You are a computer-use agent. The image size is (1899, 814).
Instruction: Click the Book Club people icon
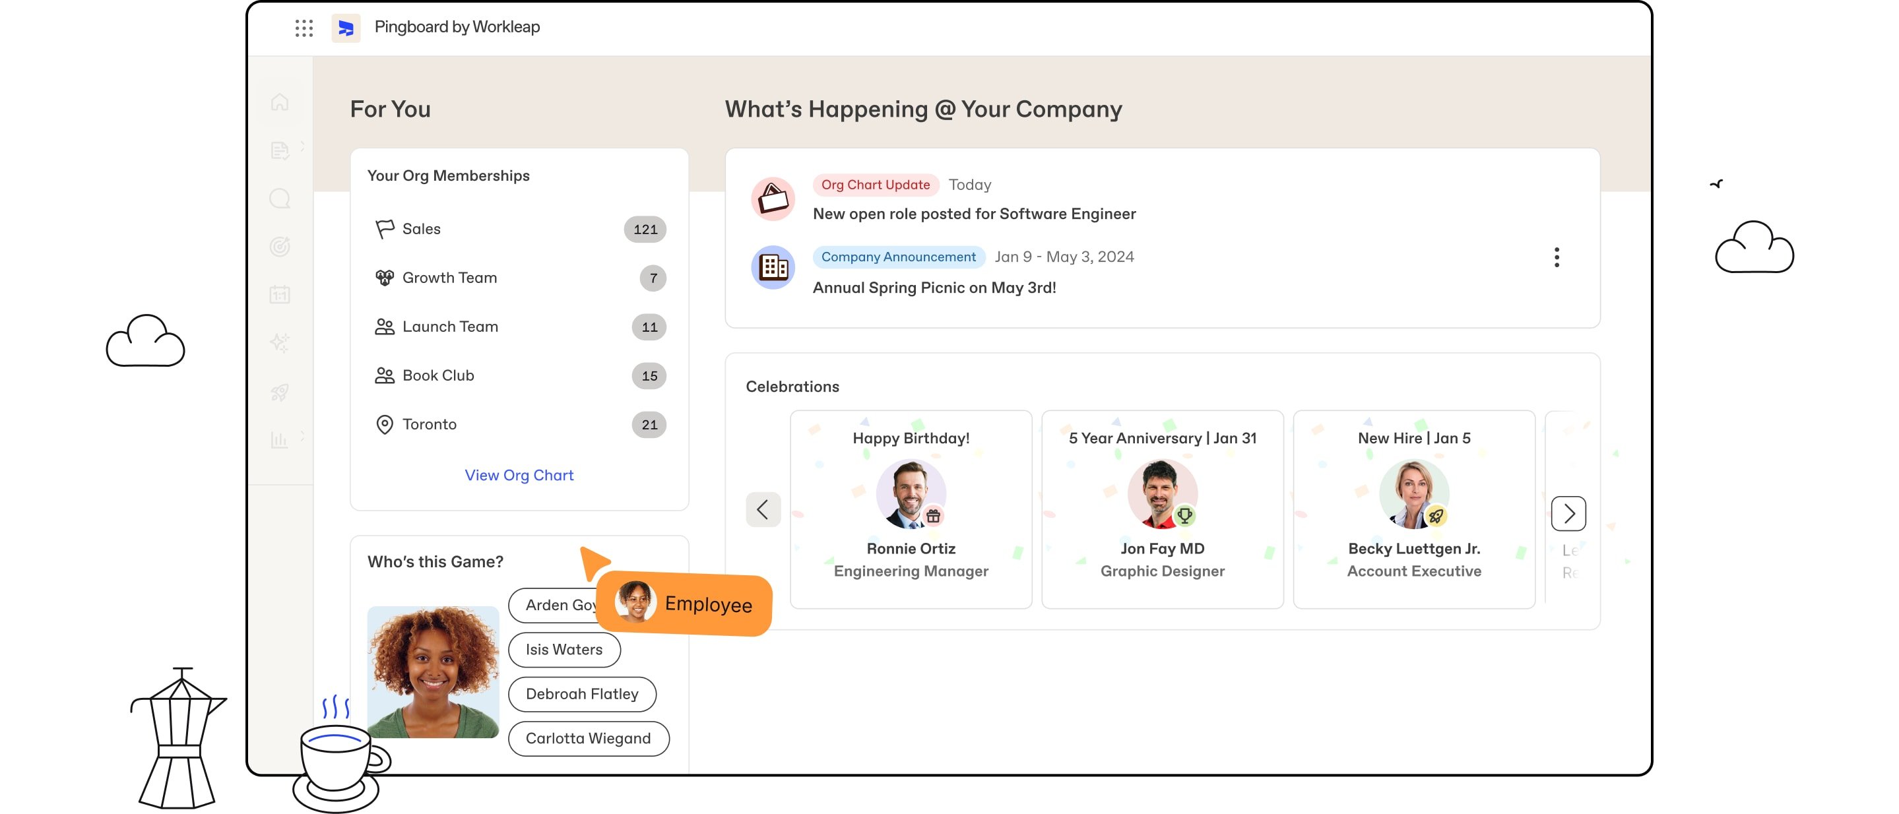click(384, 375)
